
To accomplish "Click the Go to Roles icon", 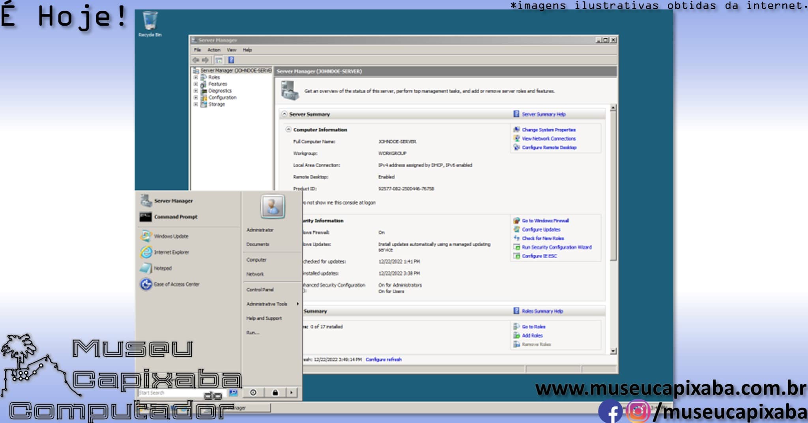I will point(516,326).
